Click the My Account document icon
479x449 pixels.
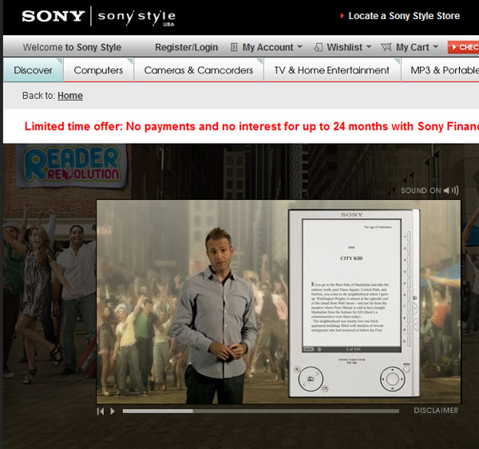[234, 47]
